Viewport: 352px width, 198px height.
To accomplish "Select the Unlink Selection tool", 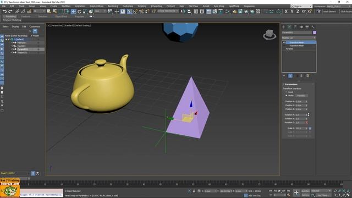I will click(23, 12).
